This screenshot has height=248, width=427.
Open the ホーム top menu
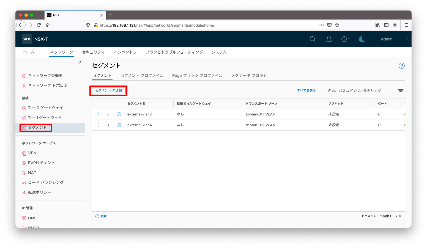tap(29, 52)
